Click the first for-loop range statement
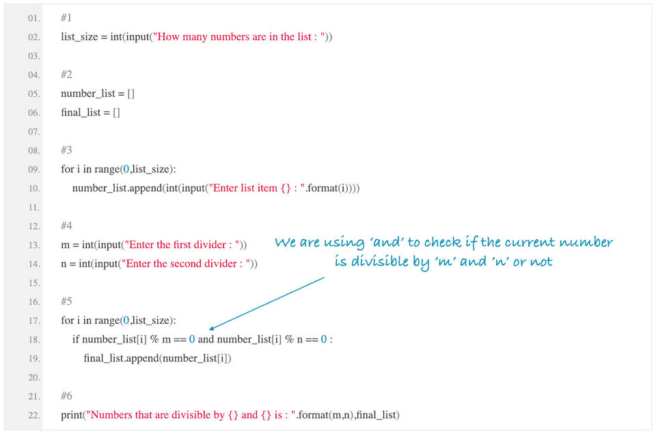Image resolution: width=656 pixels, height=434 pixels. coord(118,169)
